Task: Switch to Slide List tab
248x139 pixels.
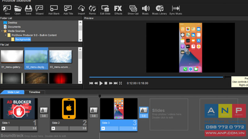Action: [13, 92]
